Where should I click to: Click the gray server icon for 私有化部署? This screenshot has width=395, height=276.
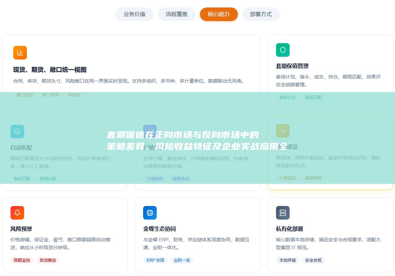[x=282, y=213]
